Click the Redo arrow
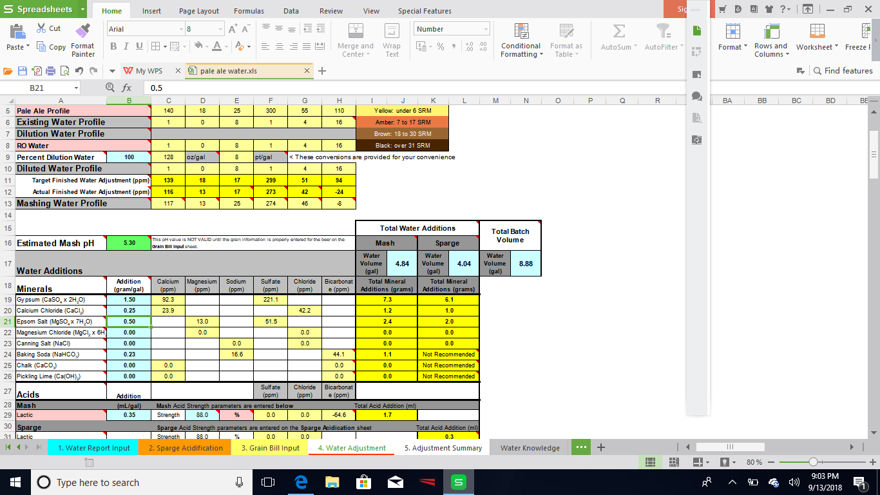880x495 pixels. coord(93,71)
